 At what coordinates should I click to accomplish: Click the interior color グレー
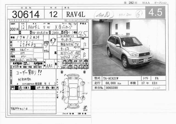pos(24,56)
